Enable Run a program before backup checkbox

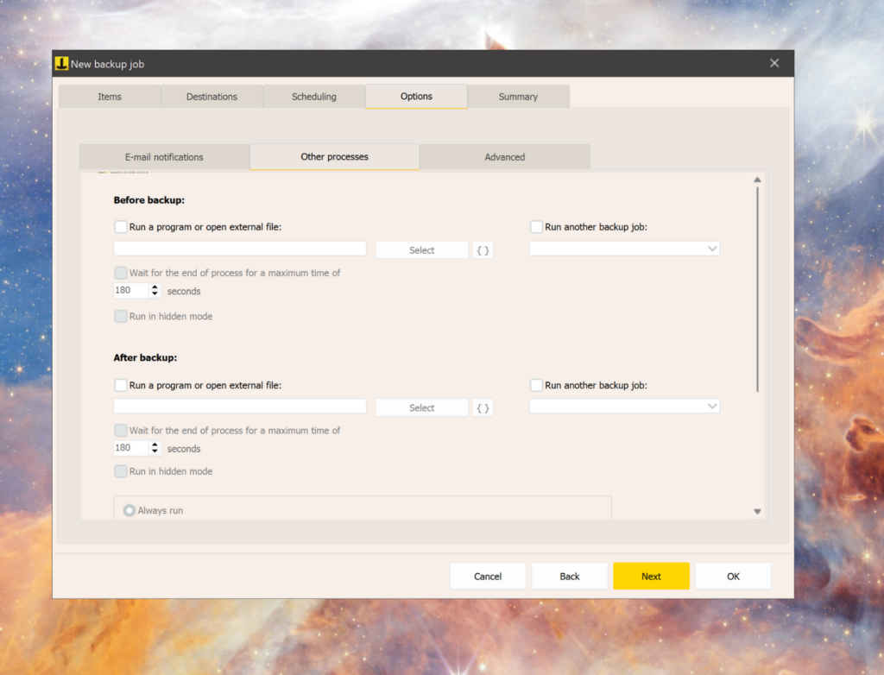[121, 227]
